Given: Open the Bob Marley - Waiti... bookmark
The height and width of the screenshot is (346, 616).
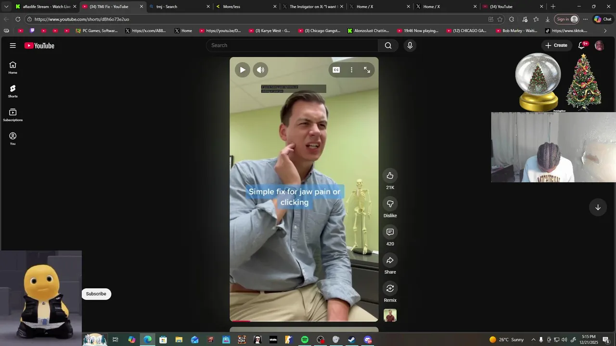Looking at the screenshot, I should point(516,31).
